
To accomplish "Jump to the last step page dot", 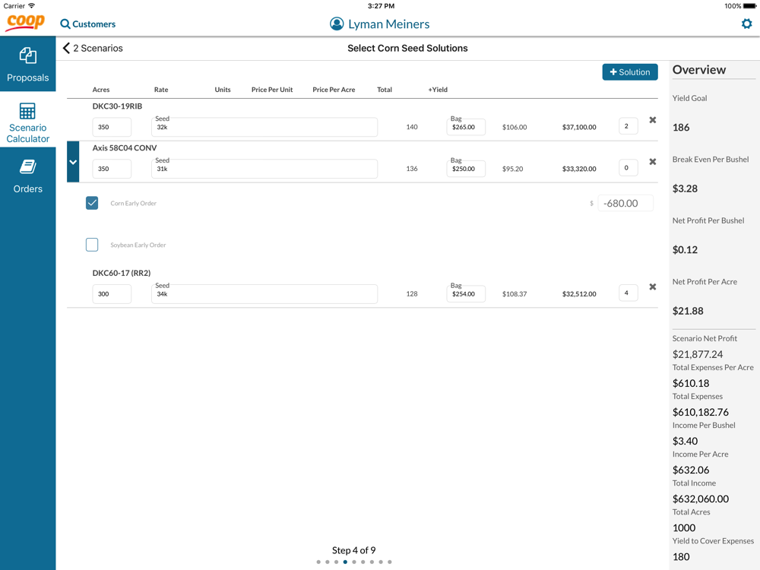I will (390, 562).
